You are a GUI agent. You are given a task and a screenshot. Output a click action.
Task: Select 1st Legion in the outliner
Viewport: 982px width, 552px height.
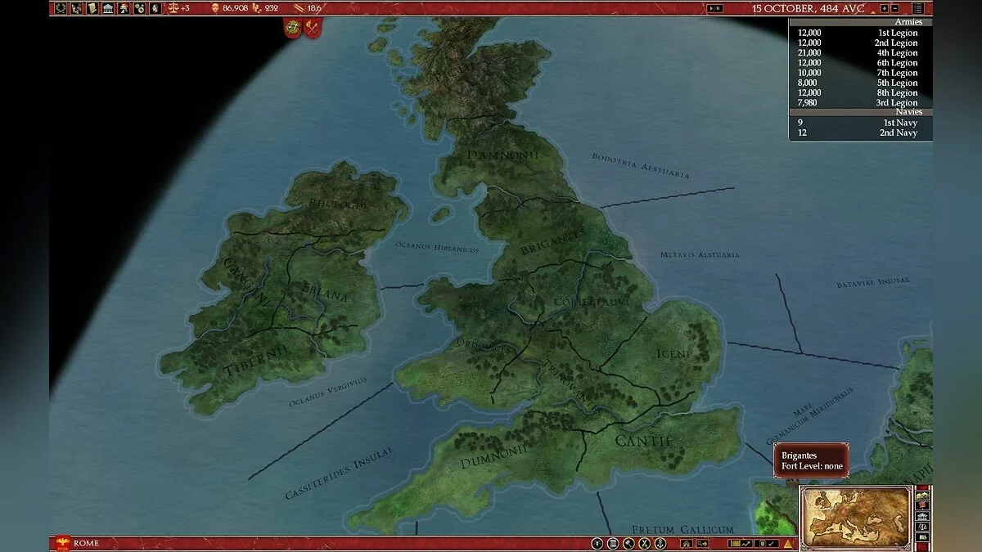click(858, 33)
